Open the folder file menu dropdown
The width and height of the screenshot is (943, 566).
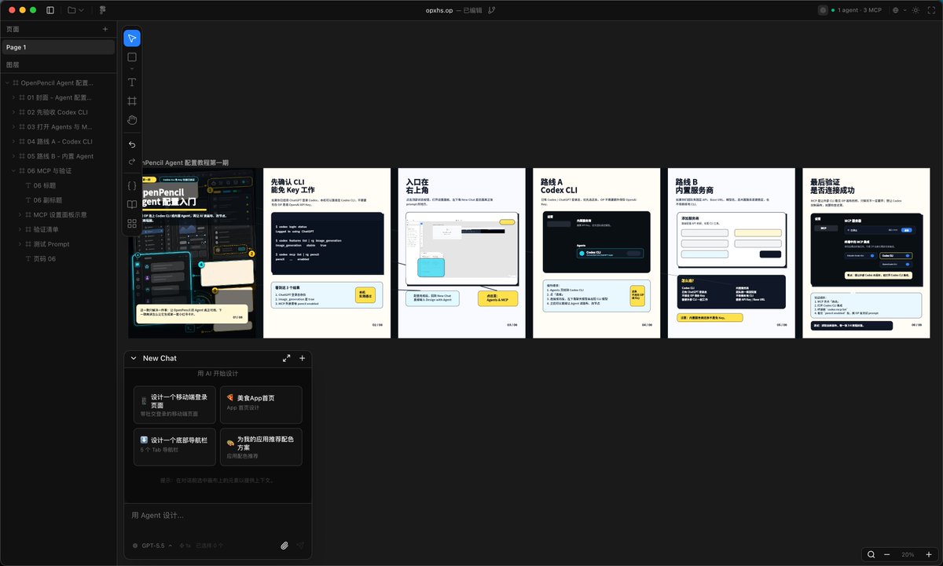pyautogui.click(x=76, y=10)
